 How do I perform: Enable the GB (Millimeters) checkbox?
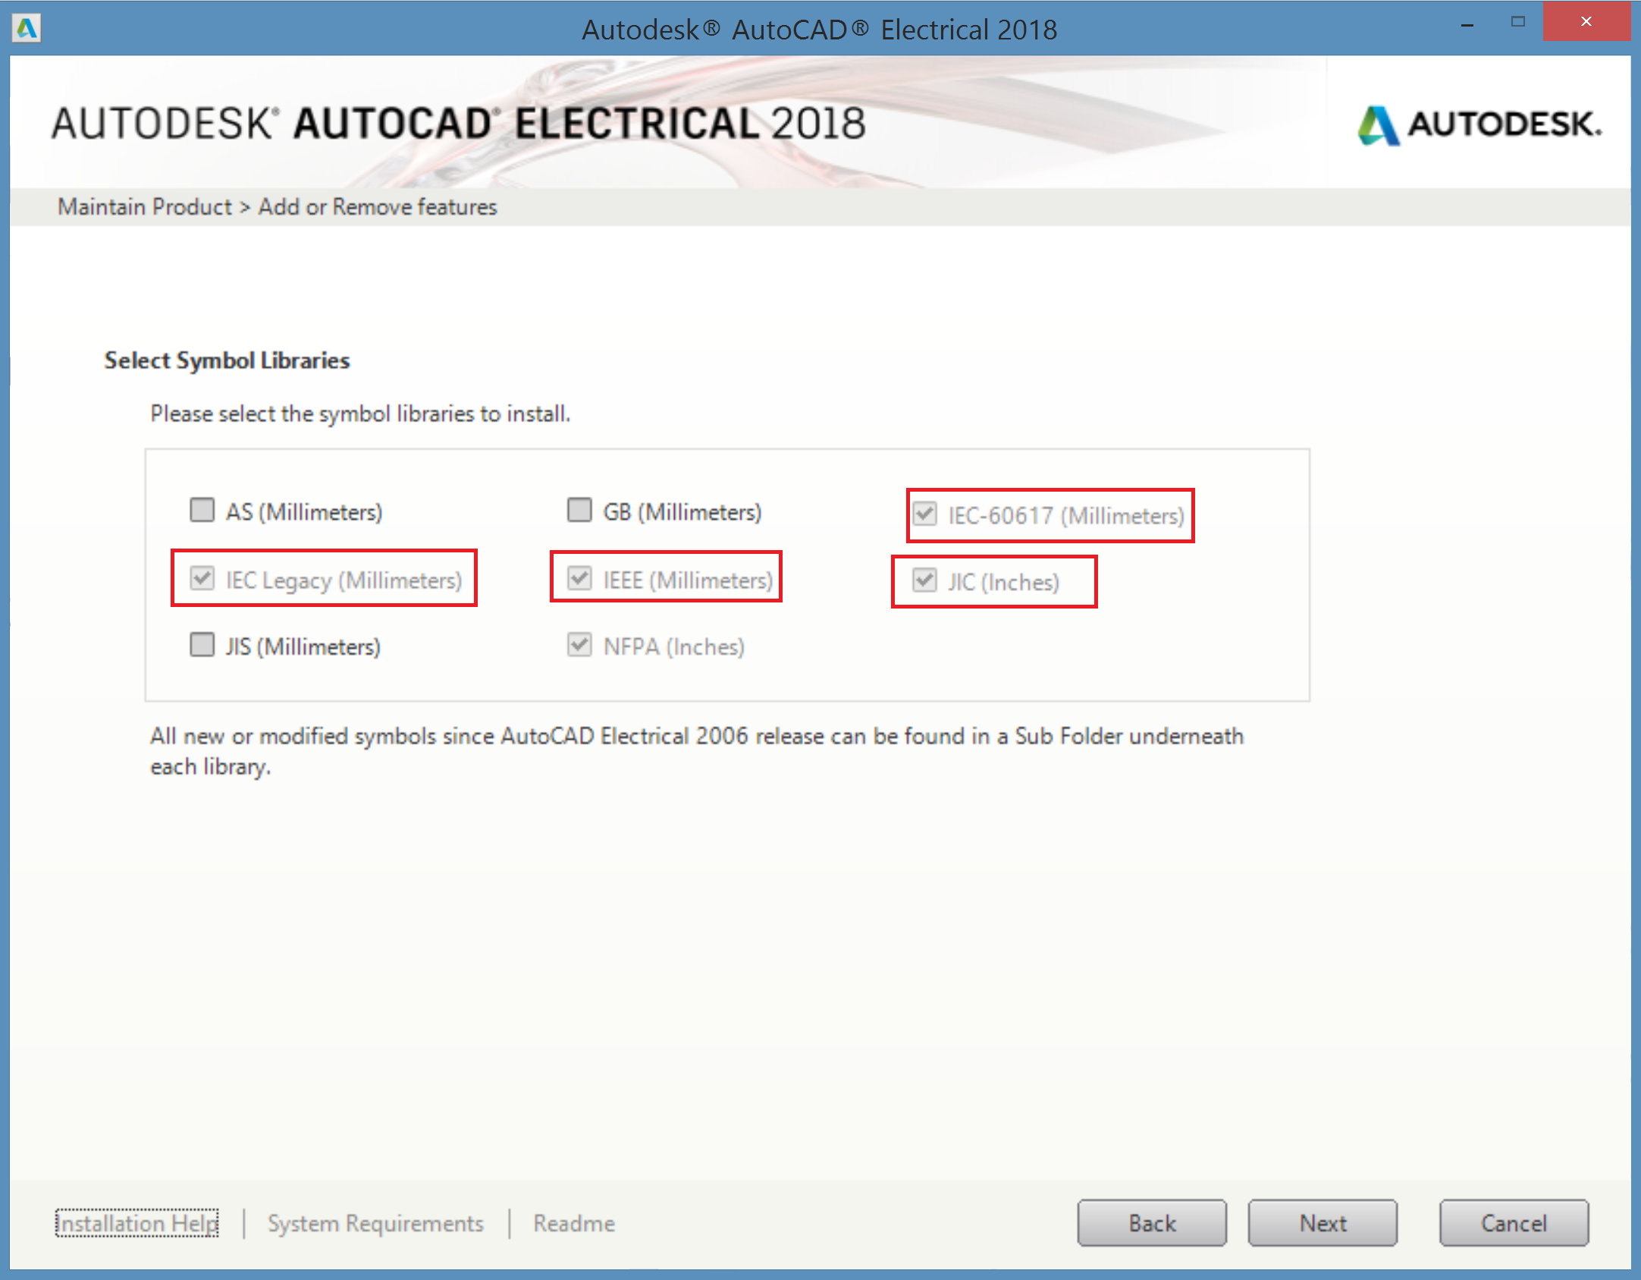[x=579, y=511]
